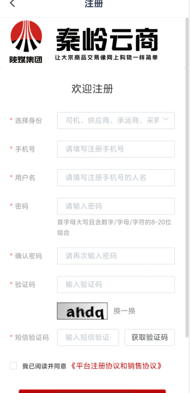Click the 秦岭云商 brand banner

click(107, 44)
